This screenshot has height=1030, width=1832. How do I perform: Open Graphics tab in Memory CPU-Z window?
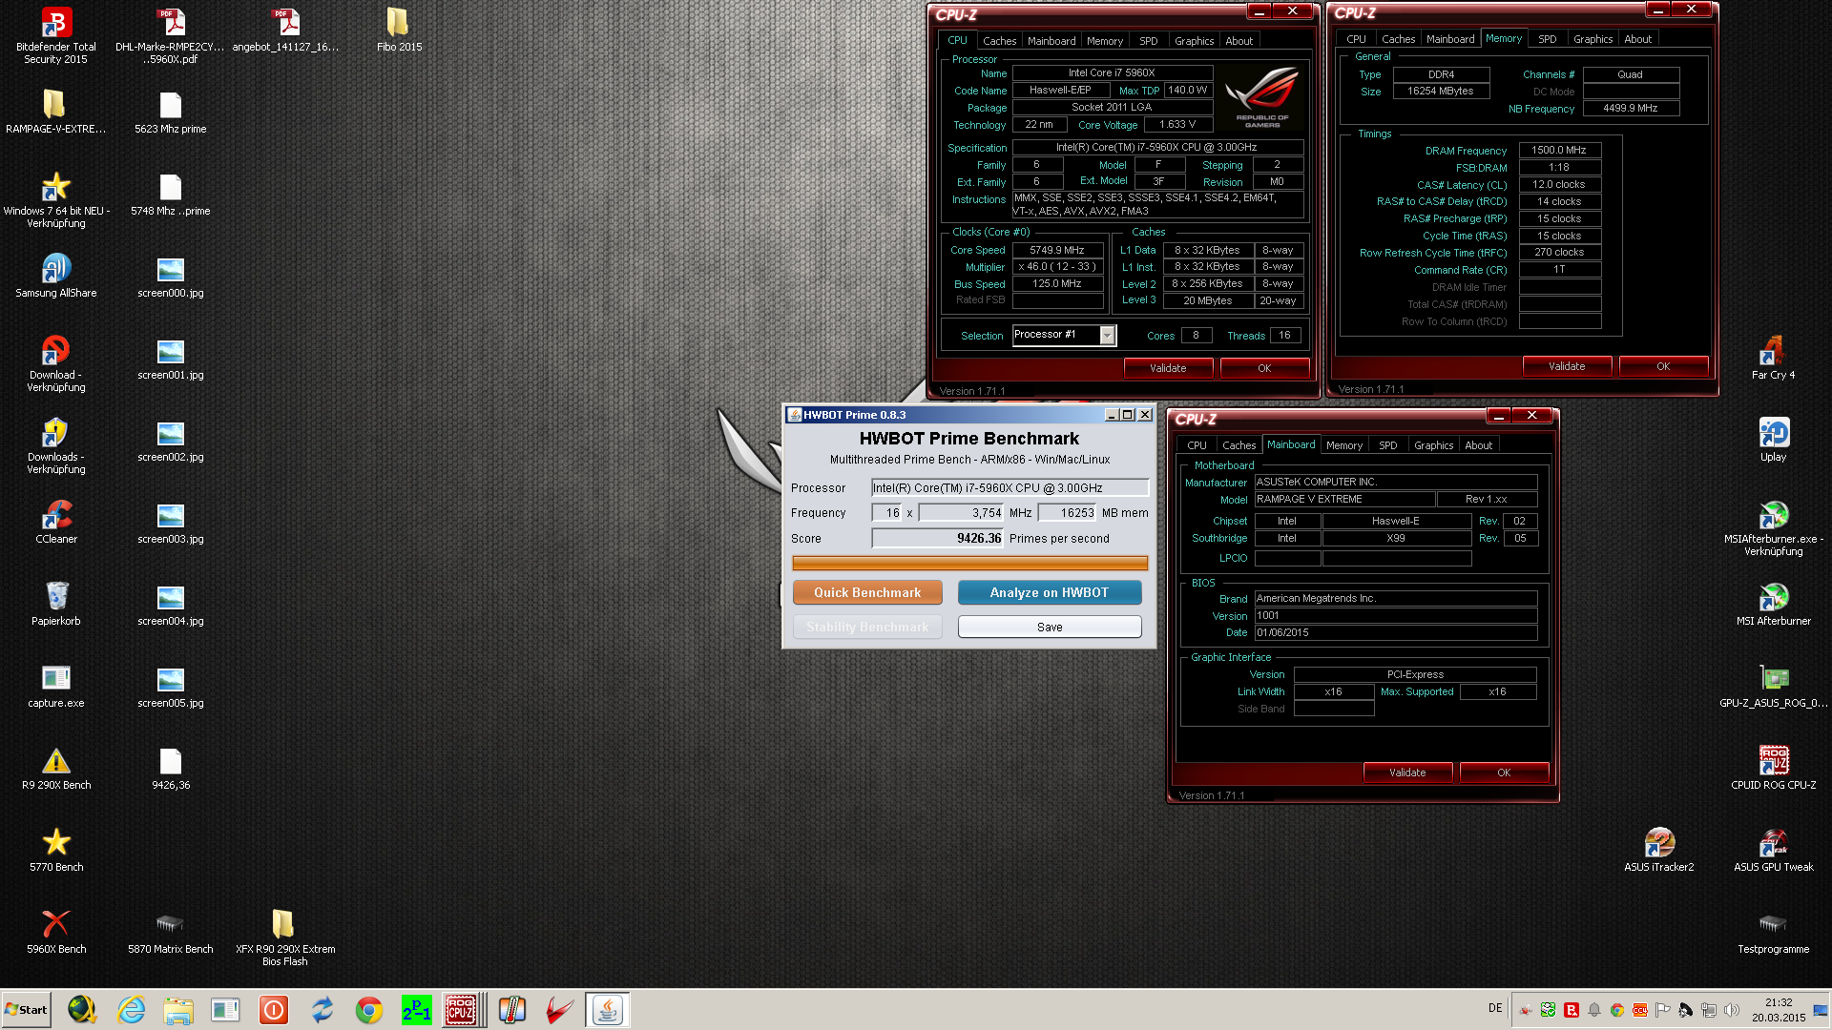pyautogui.click(x=1593, y=39)
